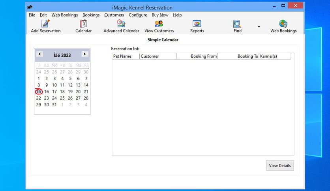Go to next month in calendar
This screenshot has width=330, height=191.
[x=84, y=54]
